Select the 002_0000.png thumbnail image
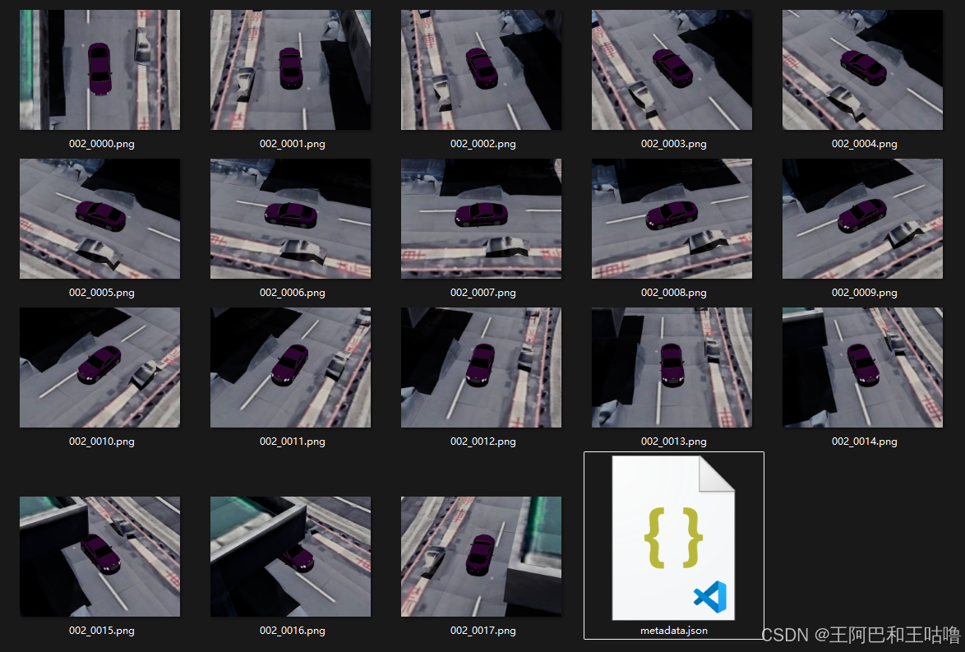The height and width of the screenshot is (652, 965). coord(99,70)
